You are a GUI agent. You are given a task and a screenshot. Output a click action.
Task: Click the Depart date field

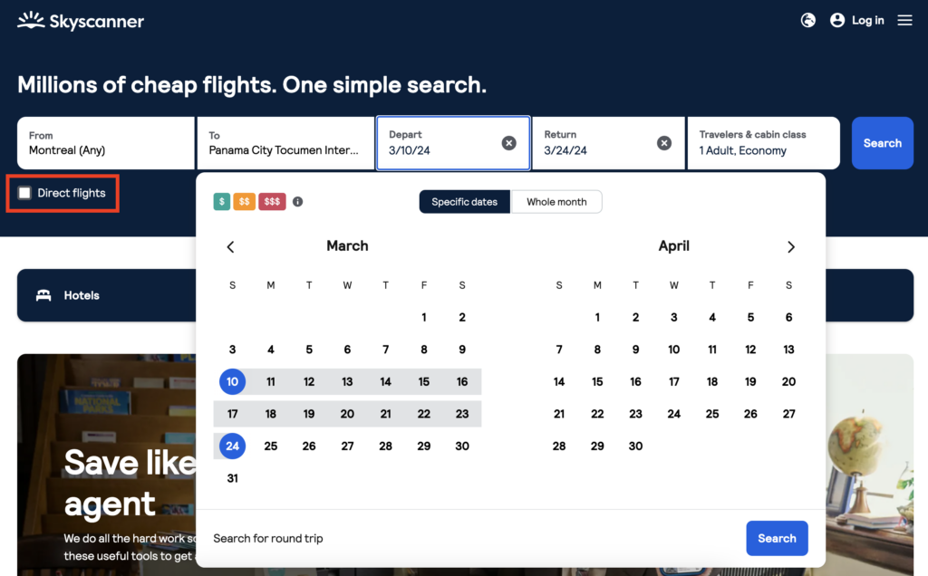point(435,143)
